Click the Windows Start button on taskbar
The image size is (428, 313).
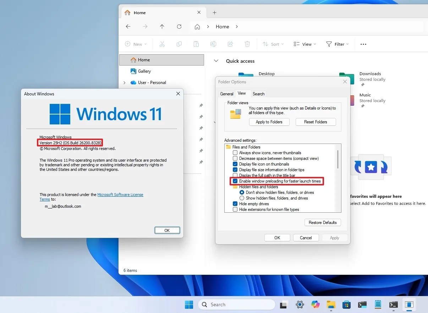[x=189, y=304]
